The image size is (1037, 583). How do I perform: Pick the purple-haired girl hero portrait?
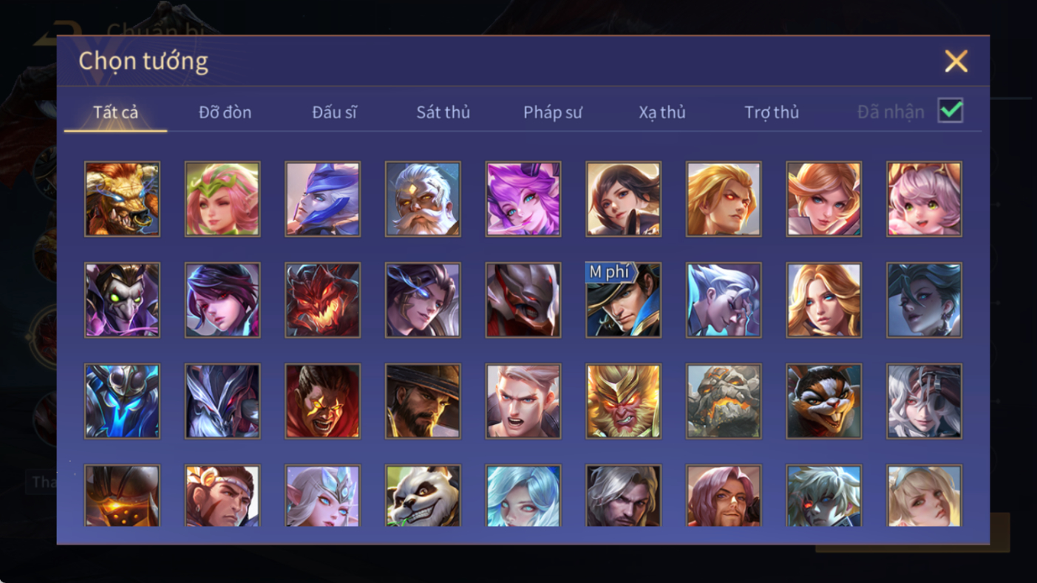523,200
